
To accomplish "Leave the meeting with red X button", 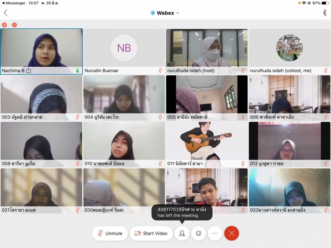I will pos(232,233).
